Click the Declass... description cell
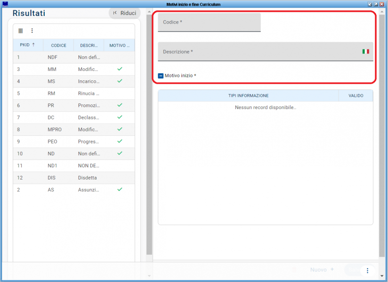The image size is (388, 282). click(x=89, y=117)
